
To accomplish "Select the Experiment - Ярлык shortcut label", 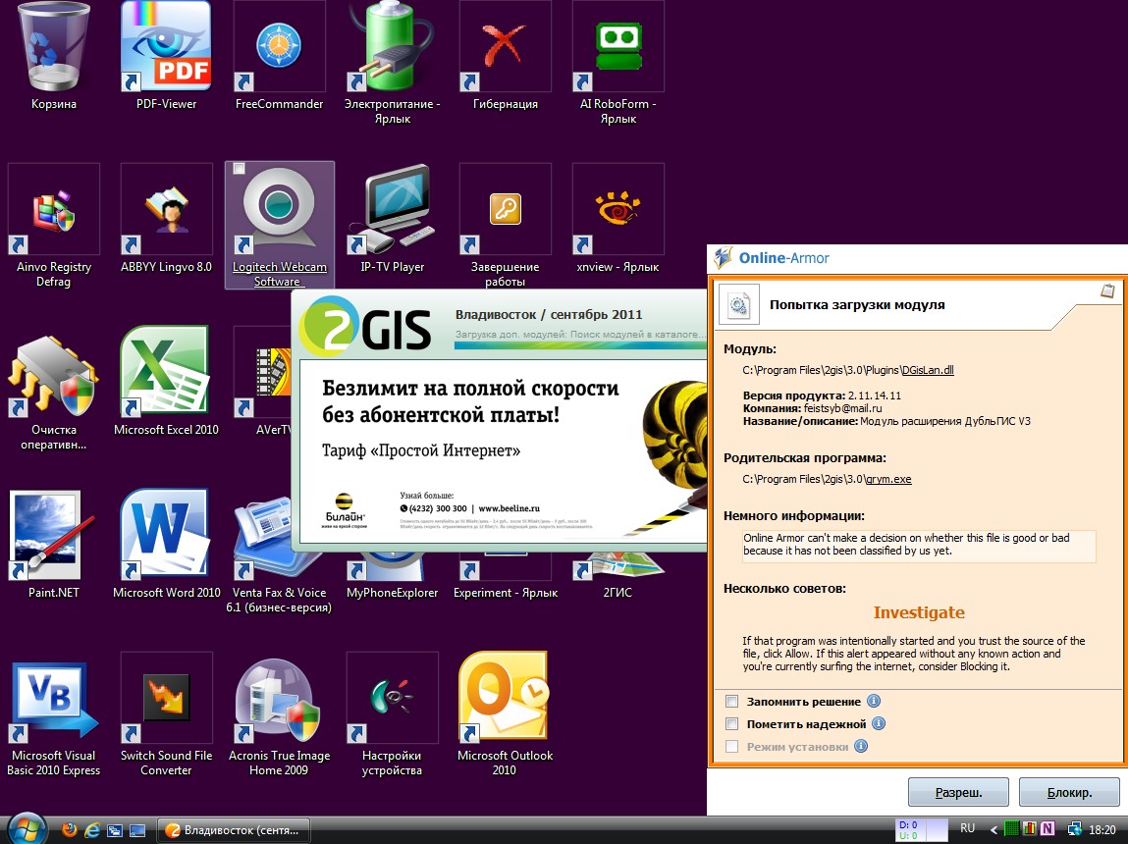I will [x=505, y=593].
